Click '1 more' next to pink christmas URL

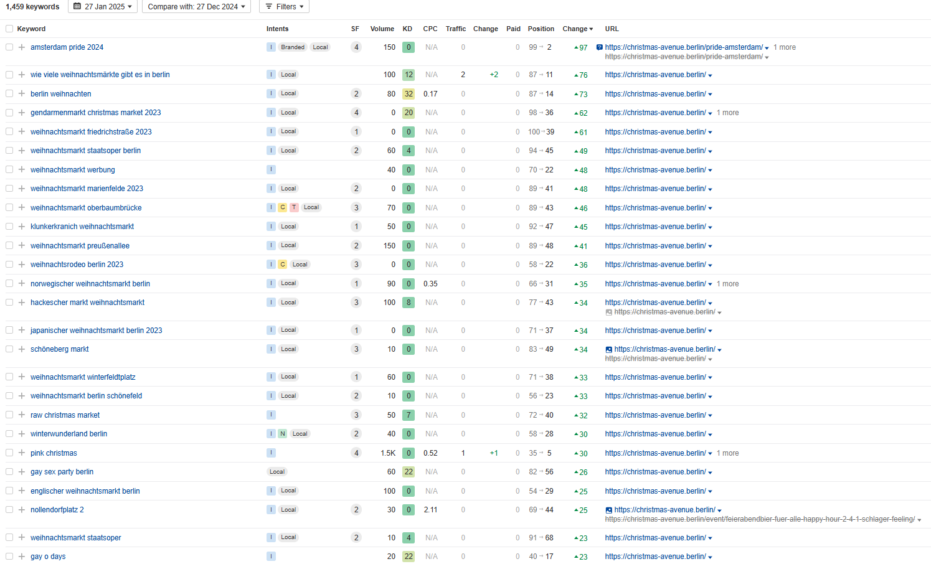[x=727, y=453]
